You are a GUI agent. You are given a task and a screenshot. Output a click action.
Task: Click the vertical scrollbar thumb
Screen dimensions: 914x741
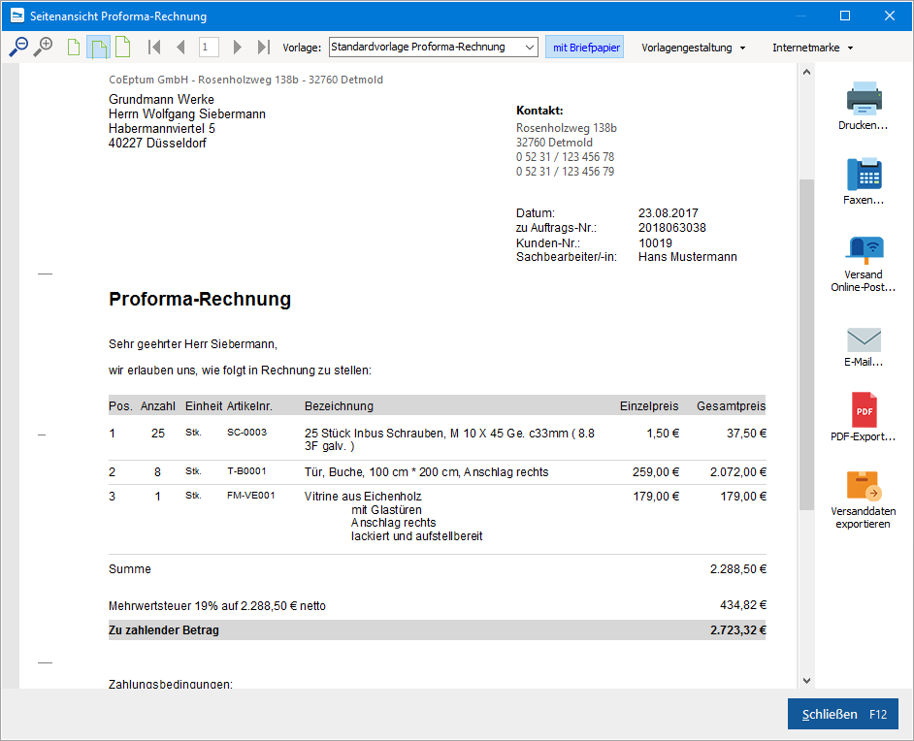(806, 345)
